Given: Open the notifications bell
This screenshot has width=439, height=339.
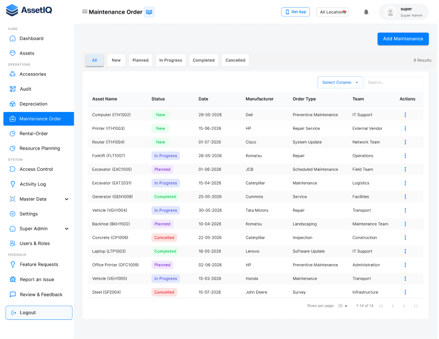Looking at the screenshot, I should pos(366,12).
